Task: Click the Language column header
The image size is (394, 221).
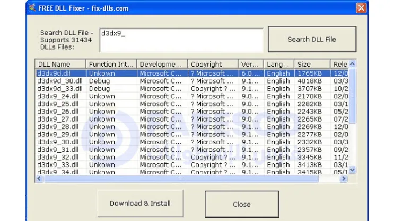Action: pyautogui.click(x=279, y=65)
